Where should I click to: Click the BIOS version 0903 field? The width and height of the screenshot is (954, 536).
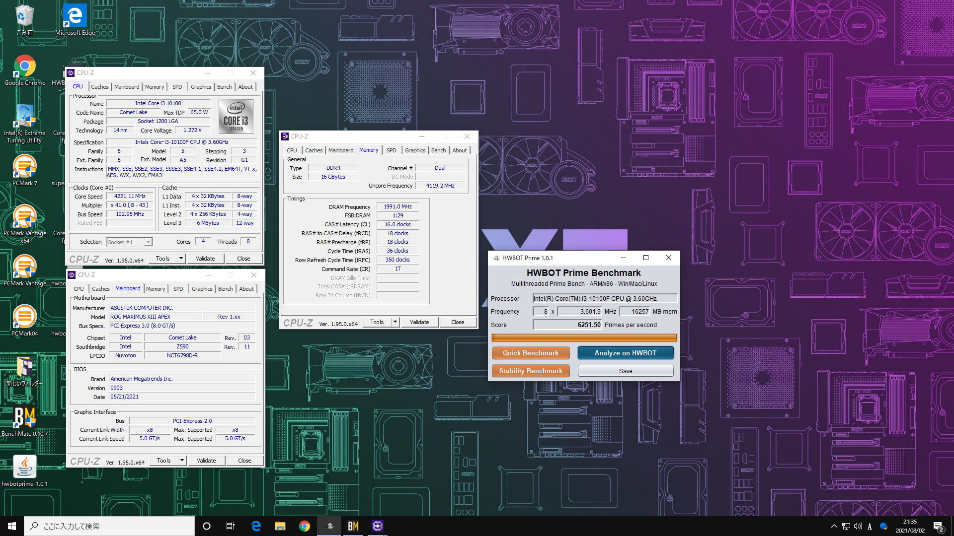[182, 388]
